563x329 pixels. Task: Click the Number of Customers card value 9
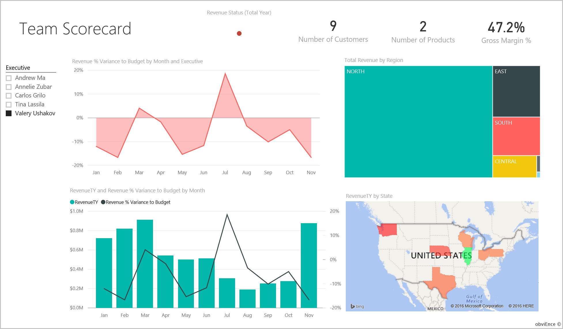(x=333, y=26)
